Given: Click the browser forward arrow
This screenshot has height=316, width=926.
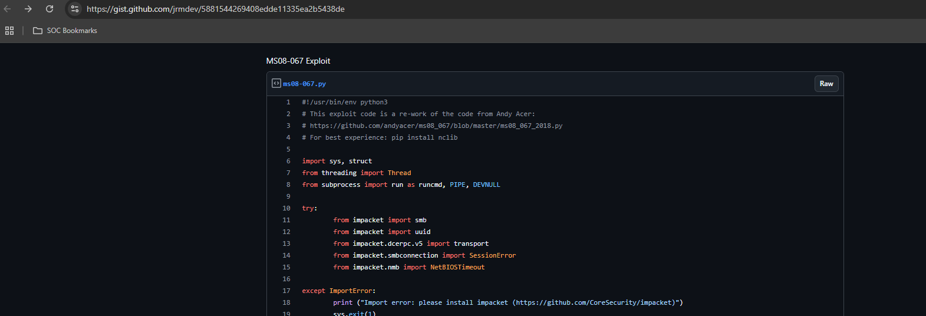Looking at the screenshot, I should point(28,9).
